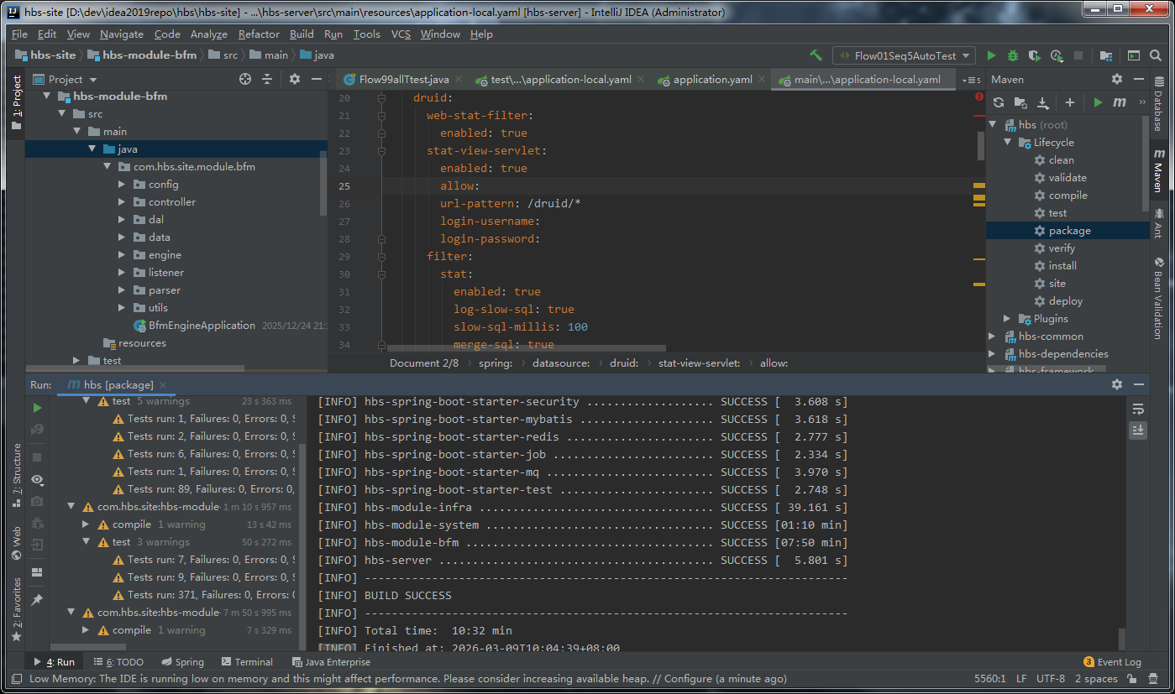The width and height of the screenshot is (1175, 694).
Task: Open the Event Log
Action: (x=1113, y=662)
